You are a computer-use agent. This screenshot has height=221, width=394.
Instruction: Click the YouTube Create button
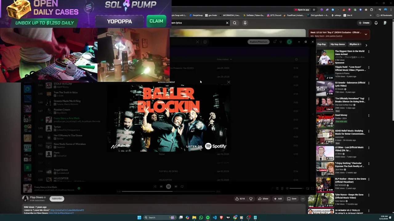[x=364, y=23]
